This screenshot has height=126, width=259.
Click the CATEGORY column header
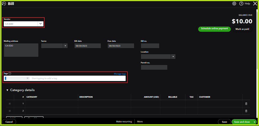(32, 97)
